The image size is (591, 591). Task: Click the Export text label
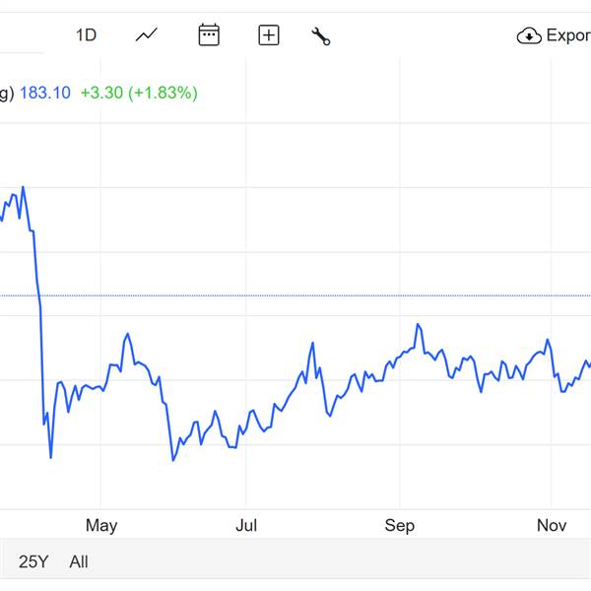(x=567, y=35)
